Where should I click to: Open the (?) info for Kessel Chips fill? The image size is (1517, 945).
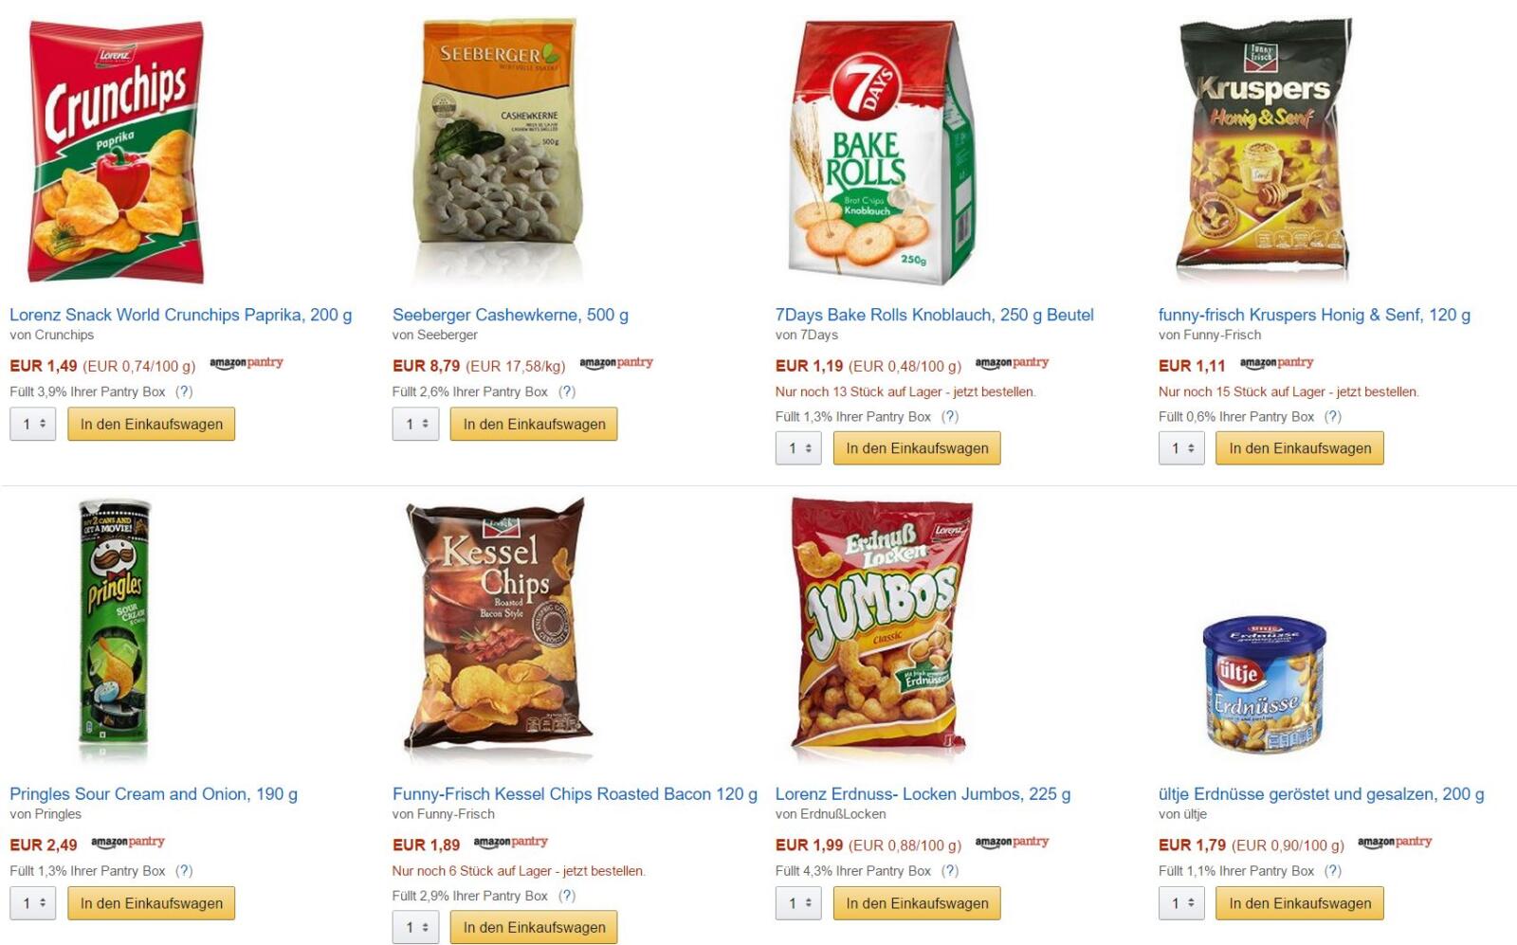click(567, 895)
